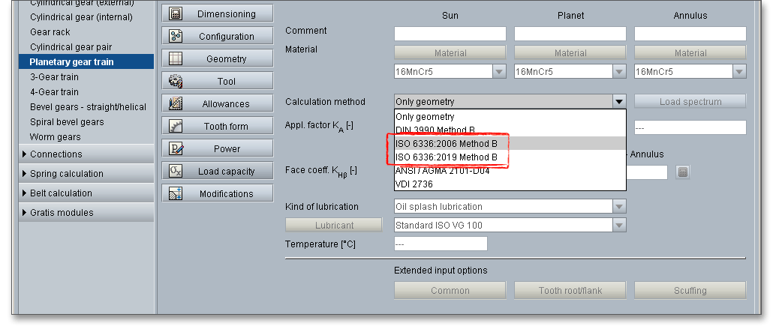This screenshot has height=326, width=773.
Task: Open the Kind of lubrication dropdown
Action: (619, 206)
